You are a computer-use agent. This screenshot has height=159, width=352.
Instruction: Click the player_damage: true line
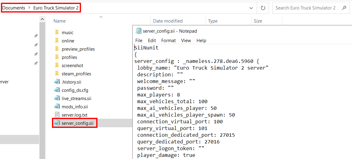click(166, 155)
